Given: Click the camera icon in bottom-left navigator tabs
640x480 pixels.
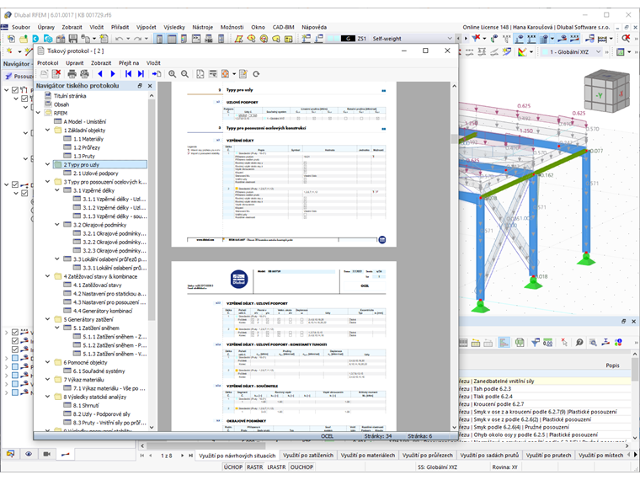Looking at the screenshot, I should 47,454.
